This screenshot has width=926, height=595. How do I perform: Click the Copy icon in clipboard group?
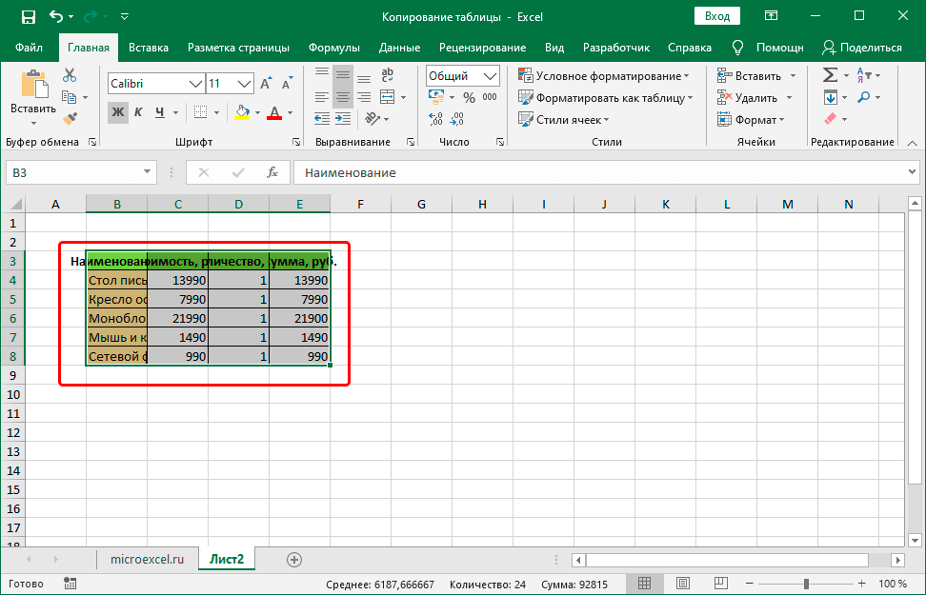point(70,97)
